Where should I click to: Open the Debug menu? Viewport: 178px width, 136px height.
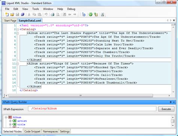71,9
